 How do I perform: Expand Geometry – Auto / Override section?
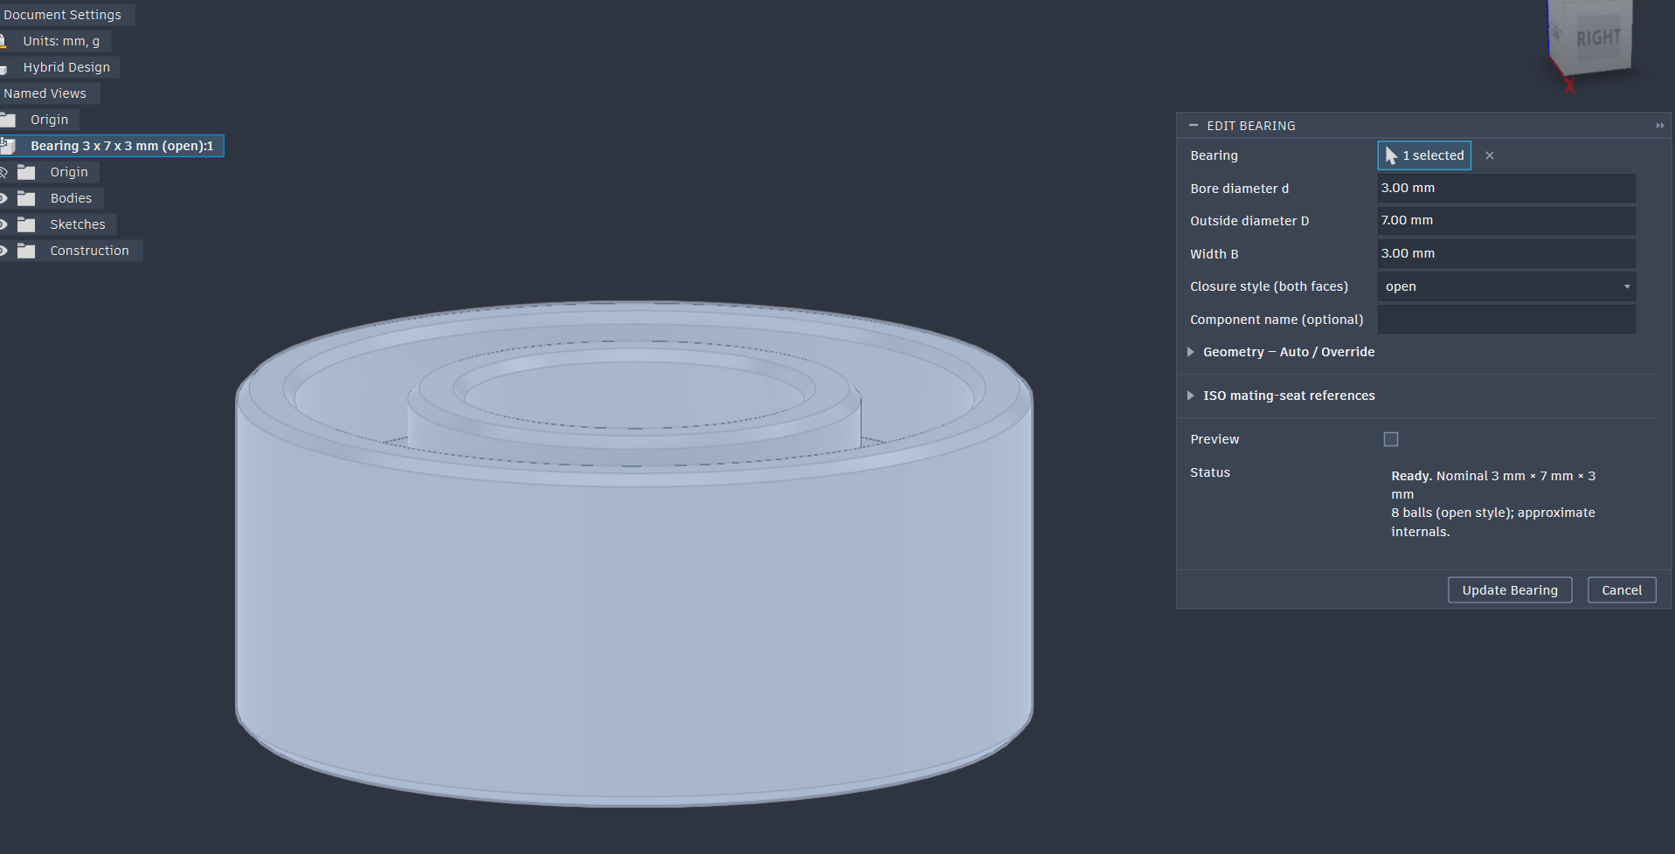[x=1191, y=352]
